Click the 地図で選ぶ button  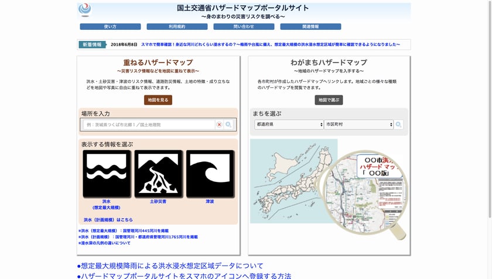329,100
